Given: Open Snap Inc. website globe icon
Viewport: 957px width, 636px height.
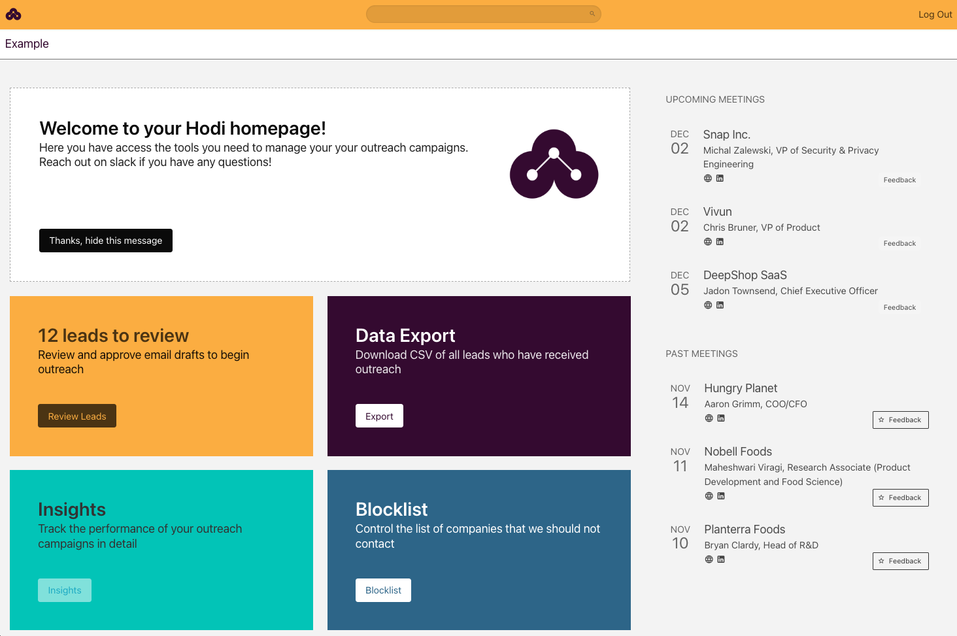Looking at the screenshot, I should tap(708, 178).
